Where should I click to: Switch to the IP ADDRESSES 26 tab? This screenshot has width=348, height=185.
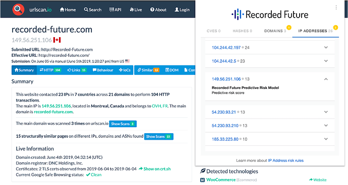(x=315, y=31)
